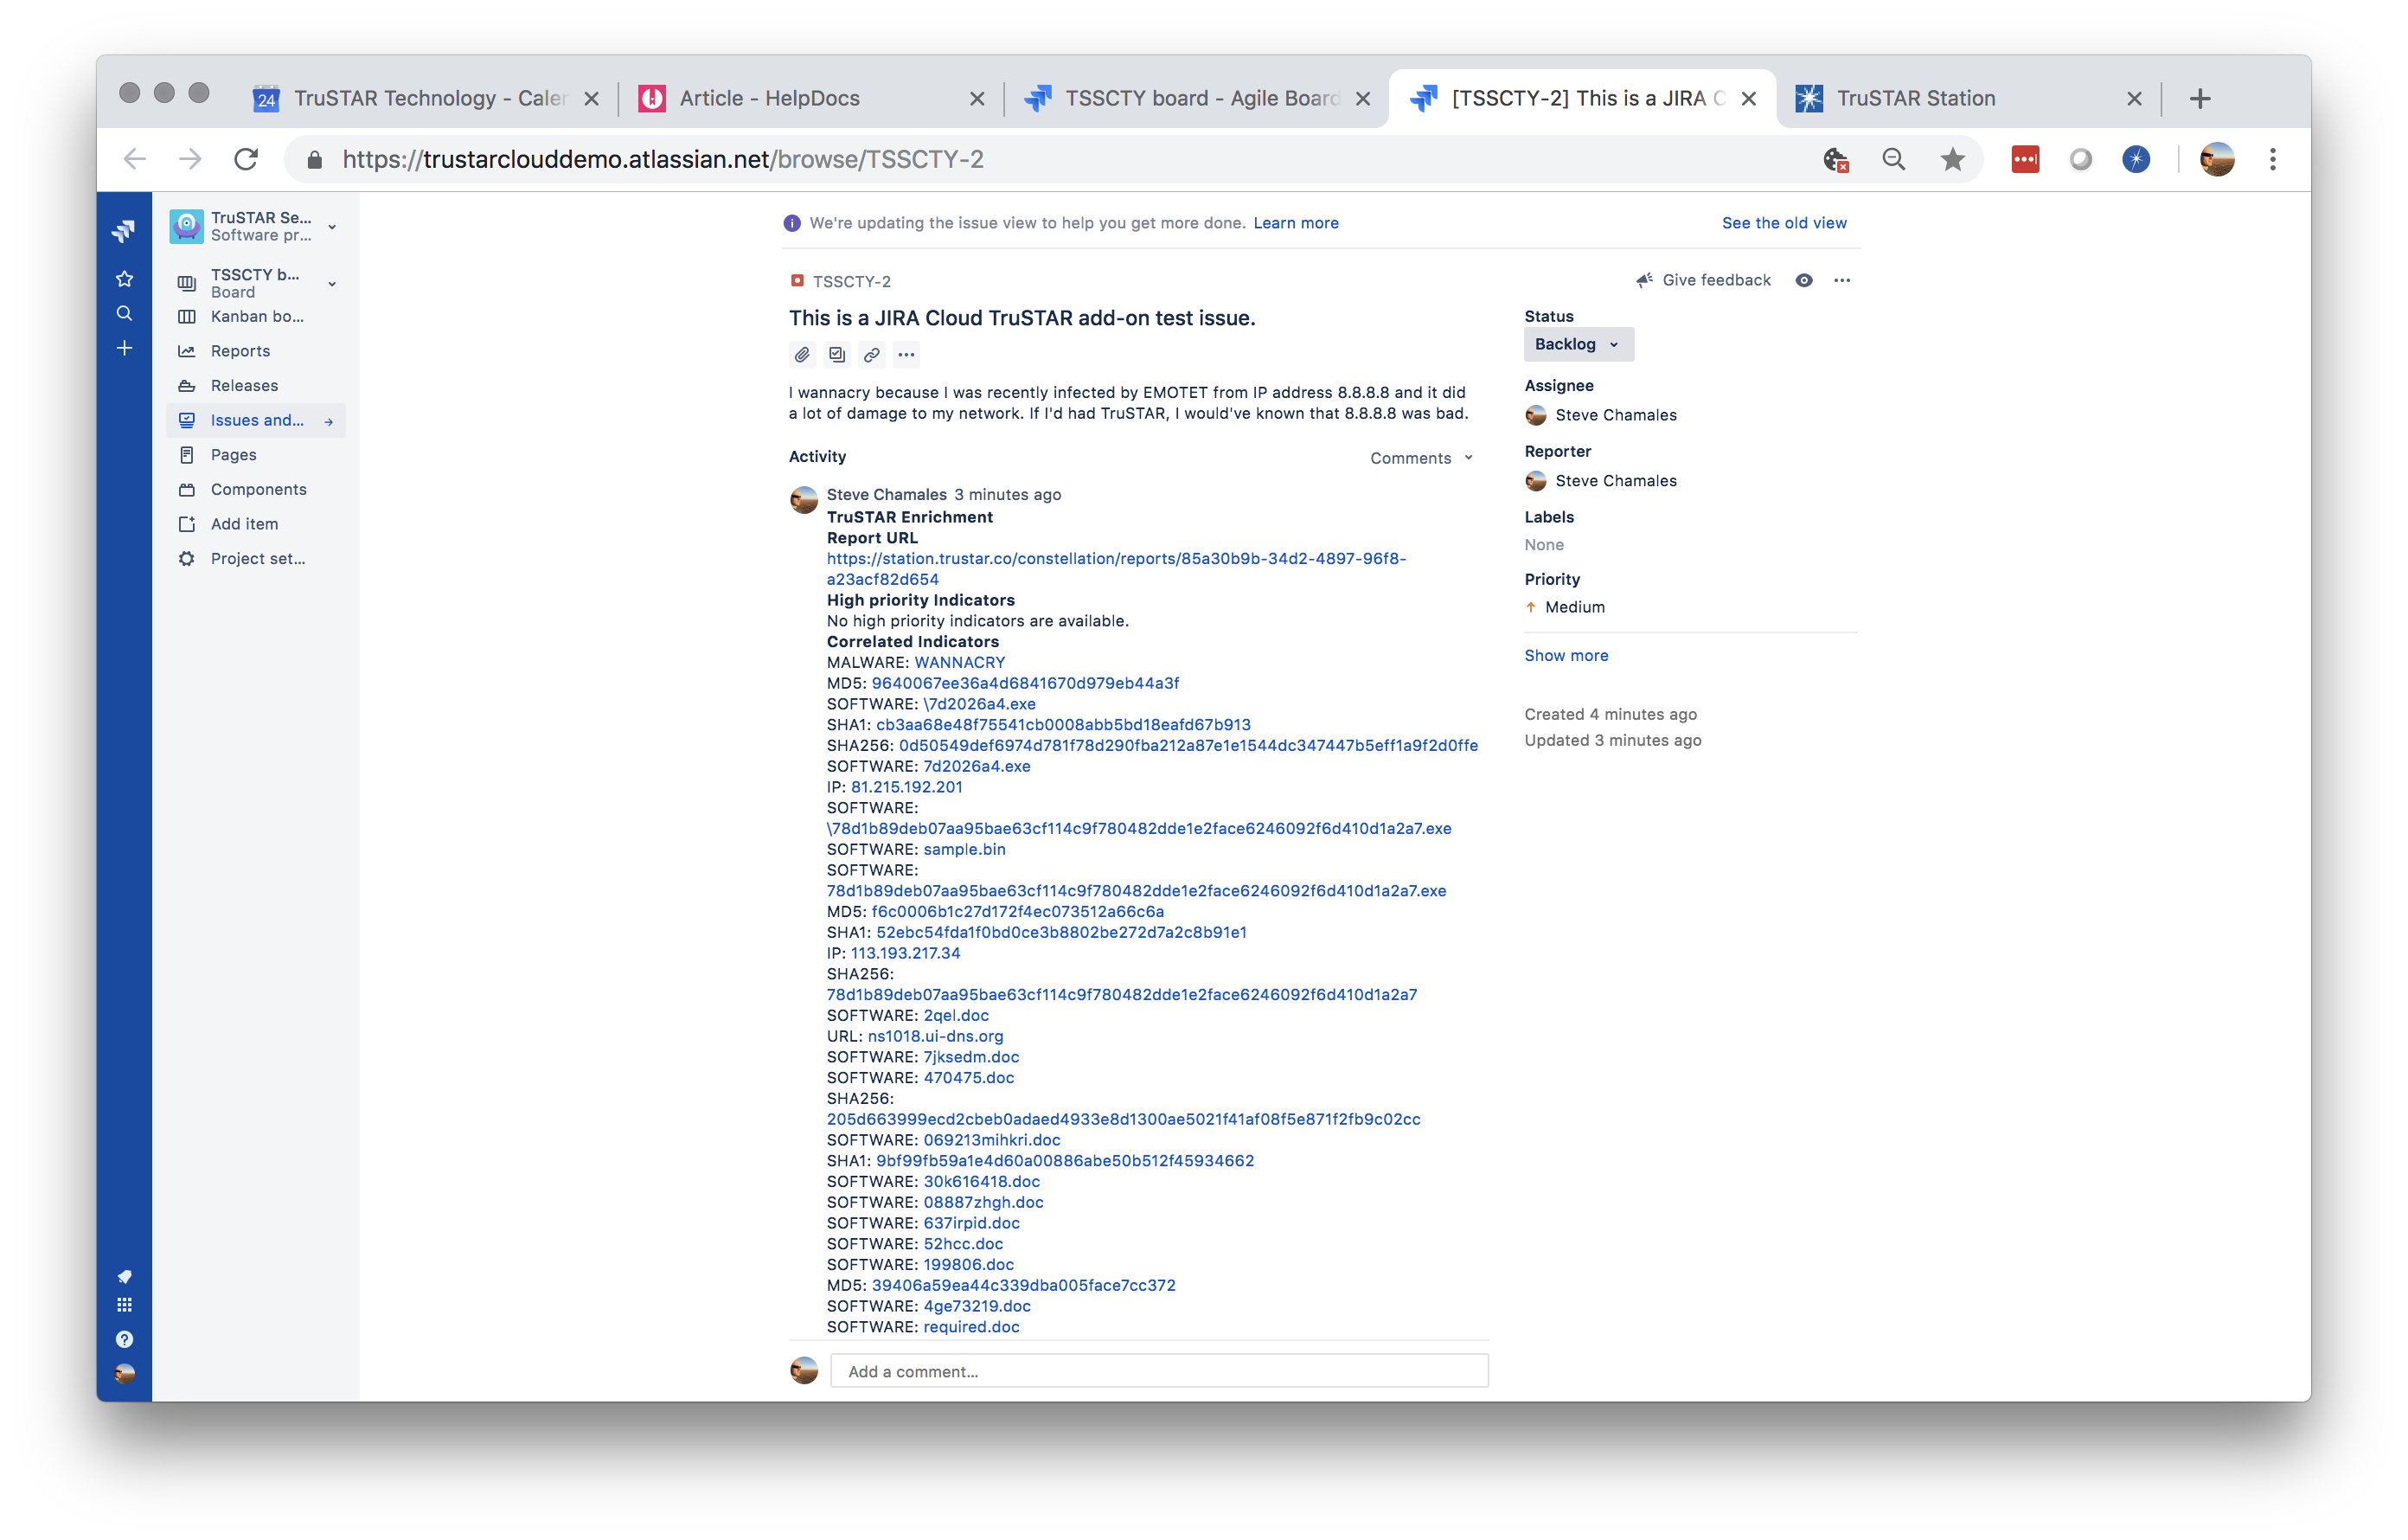Switch to TruSTAR Station tab
Viewport: 2408px width, 1540px height.
(1967, 98)
